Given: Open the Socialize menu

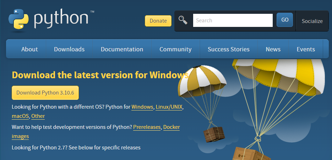Looking at the screenshot, I should pos(312,21).
